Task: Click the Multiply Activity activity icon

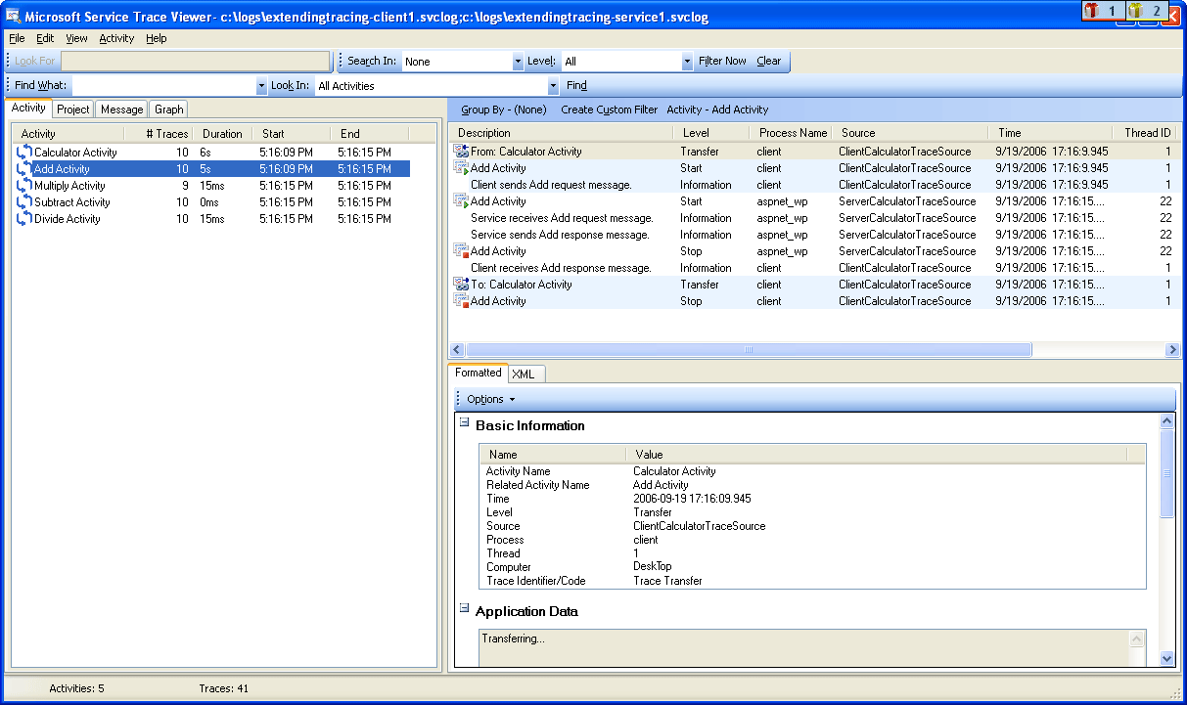Action: [x=23, y=186]
